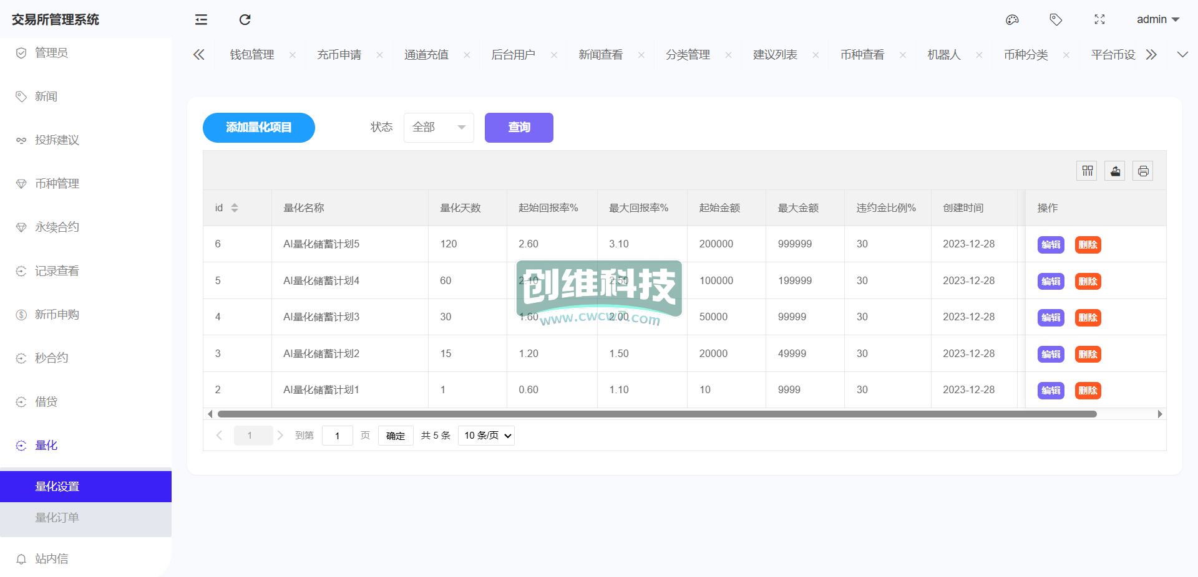The height and width of the screenshot is (577, 1198).
Task: Delete the AI量化储蓄计划5 row
Action: pyautogui.click(x=1088, y=245)
